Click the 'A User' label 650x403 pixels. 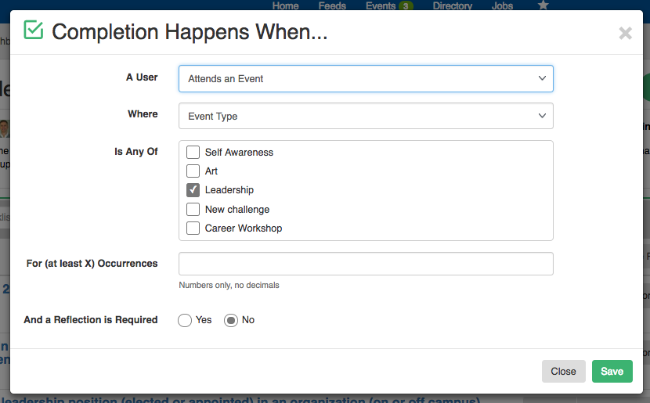[142, 77]
